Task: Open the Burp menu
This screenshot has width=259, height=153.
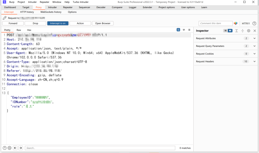Action: (x=12, y=2)
